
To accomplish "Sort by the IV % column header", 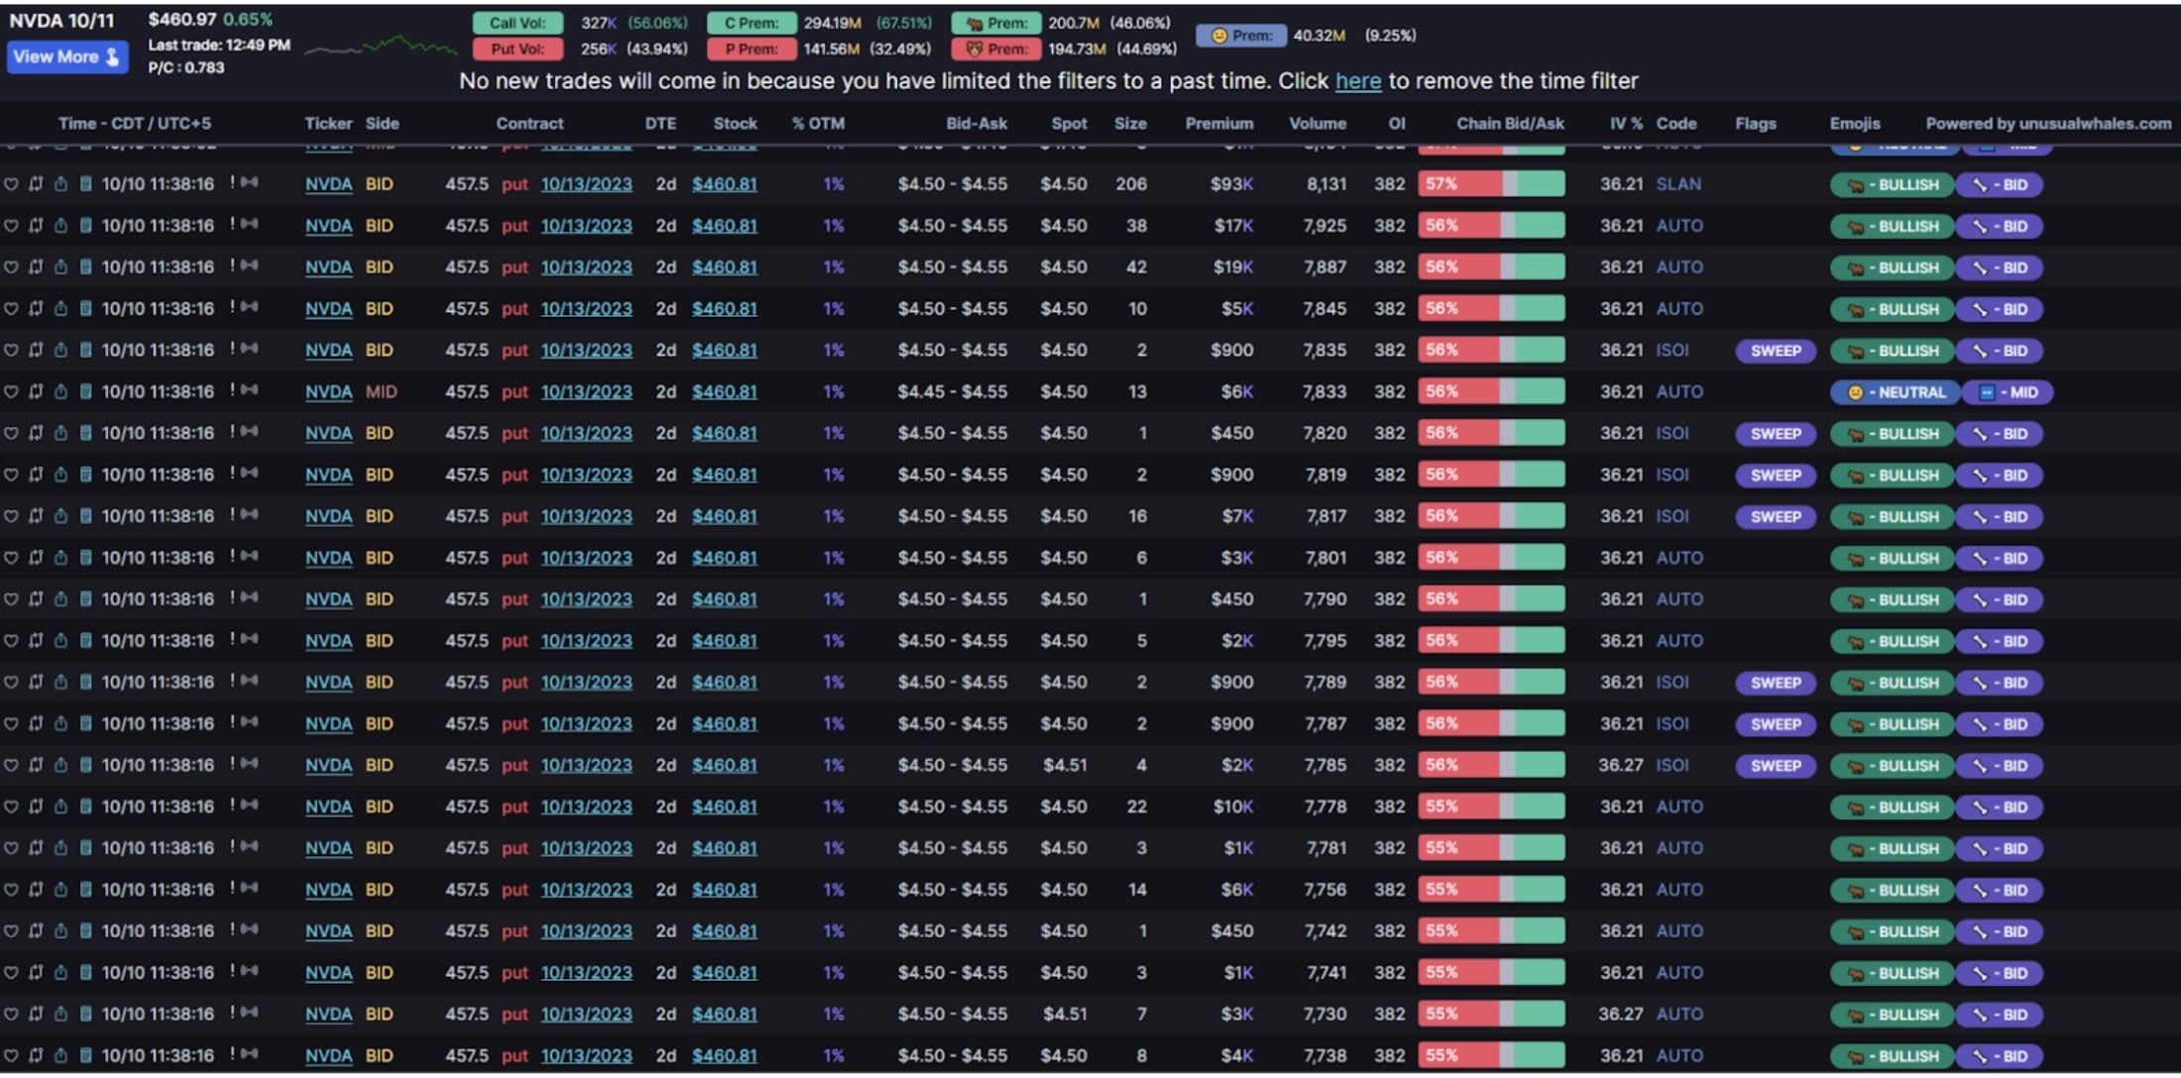I will 1626,123.
